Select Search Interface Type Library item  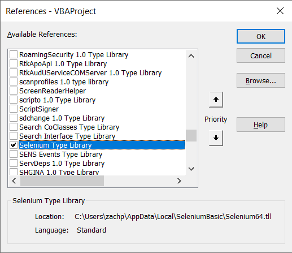67,136
